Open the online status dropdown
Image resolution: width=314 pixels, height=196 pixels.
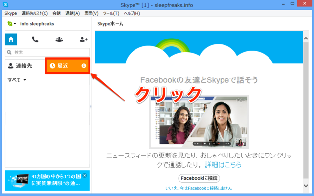pos(11,24)
